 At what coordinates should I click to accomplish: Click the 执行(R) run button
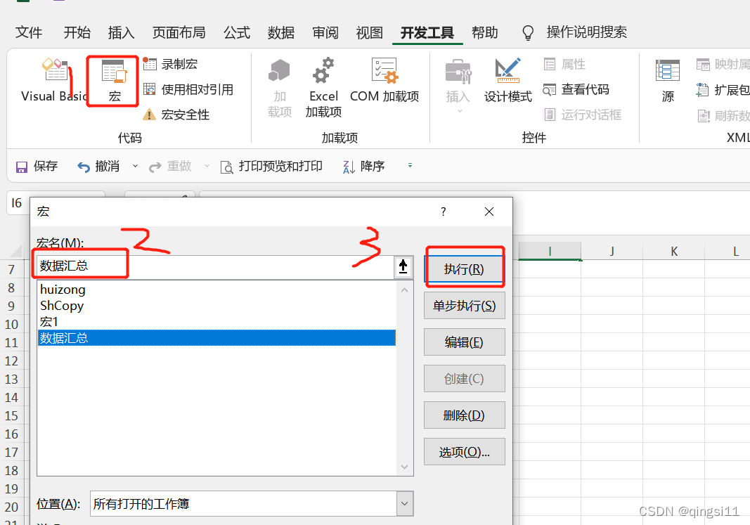pyautogui.click(x=464, y=269)
